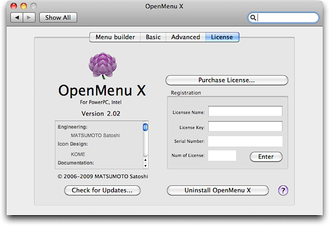Click the 'For PowerPC, Intel' text
This screenshot has height=226, width=329.
coord(101,102)
